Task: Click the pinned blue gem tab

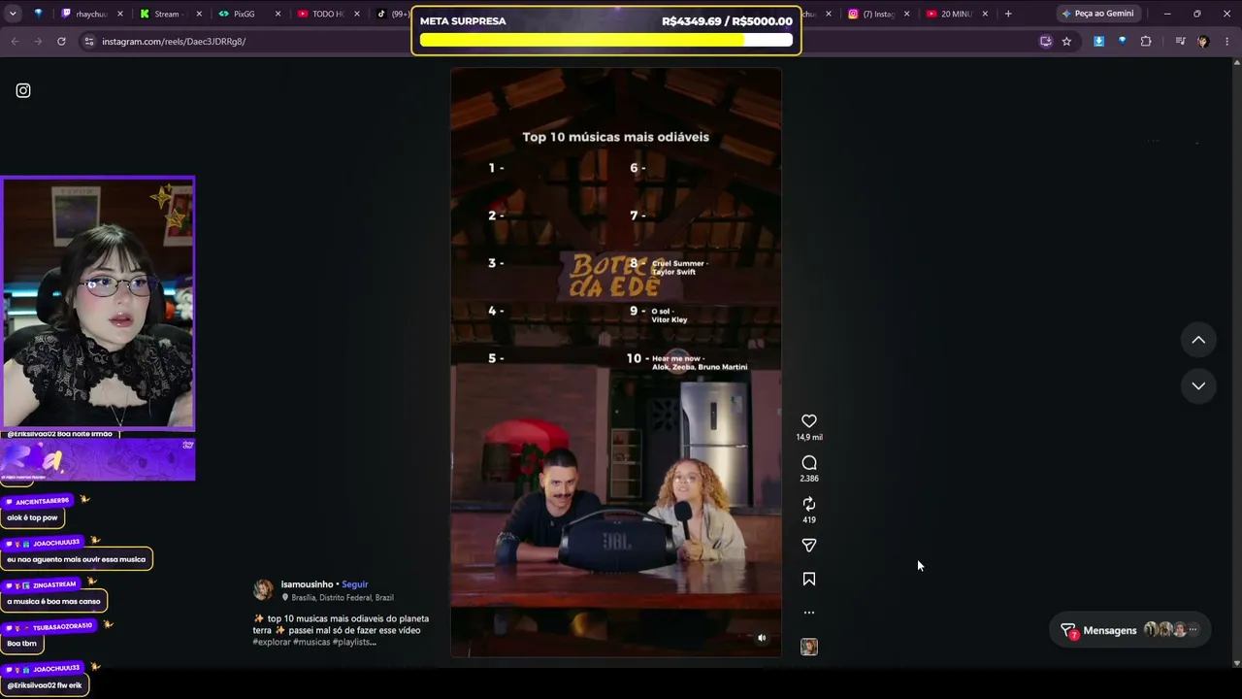Action: 39,14
